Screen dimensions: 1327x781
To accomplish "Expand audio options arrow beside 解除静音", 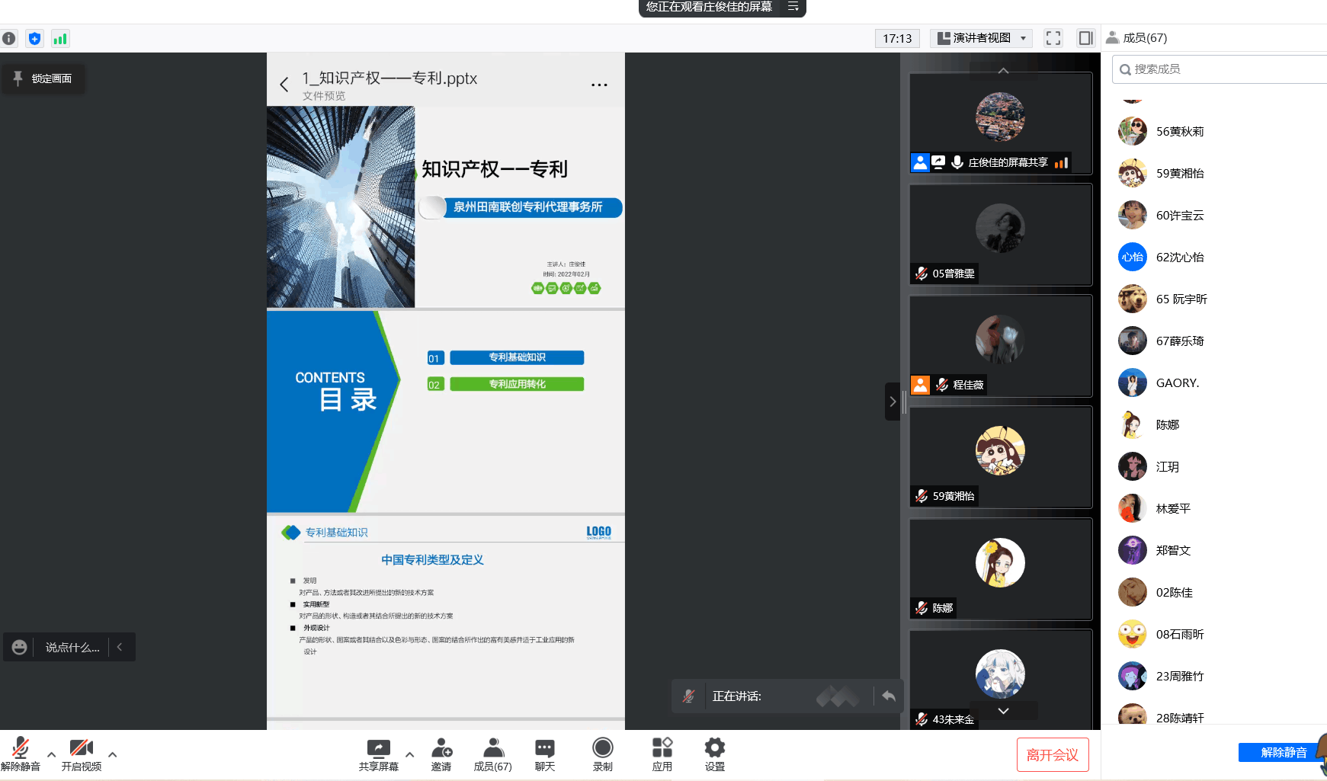I will 51,754.
